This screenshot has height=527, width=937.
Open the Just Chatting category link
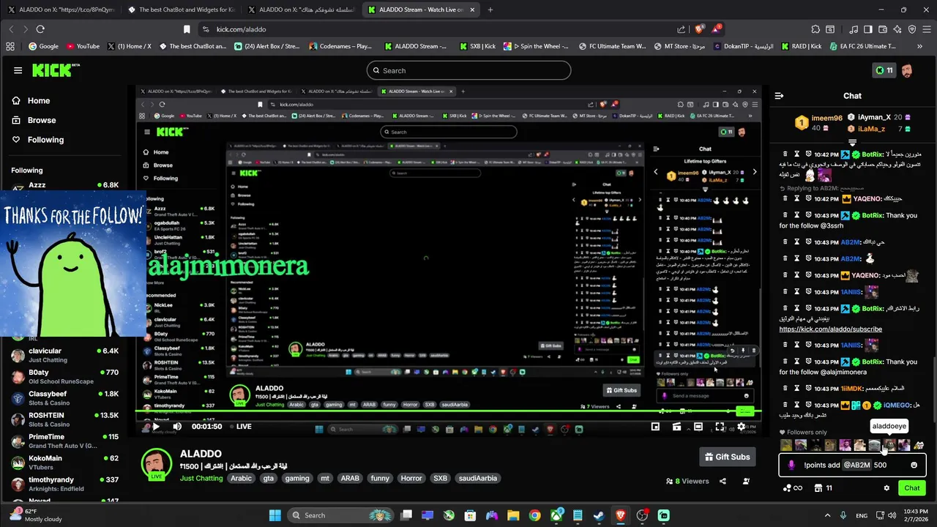pos(201,478)
